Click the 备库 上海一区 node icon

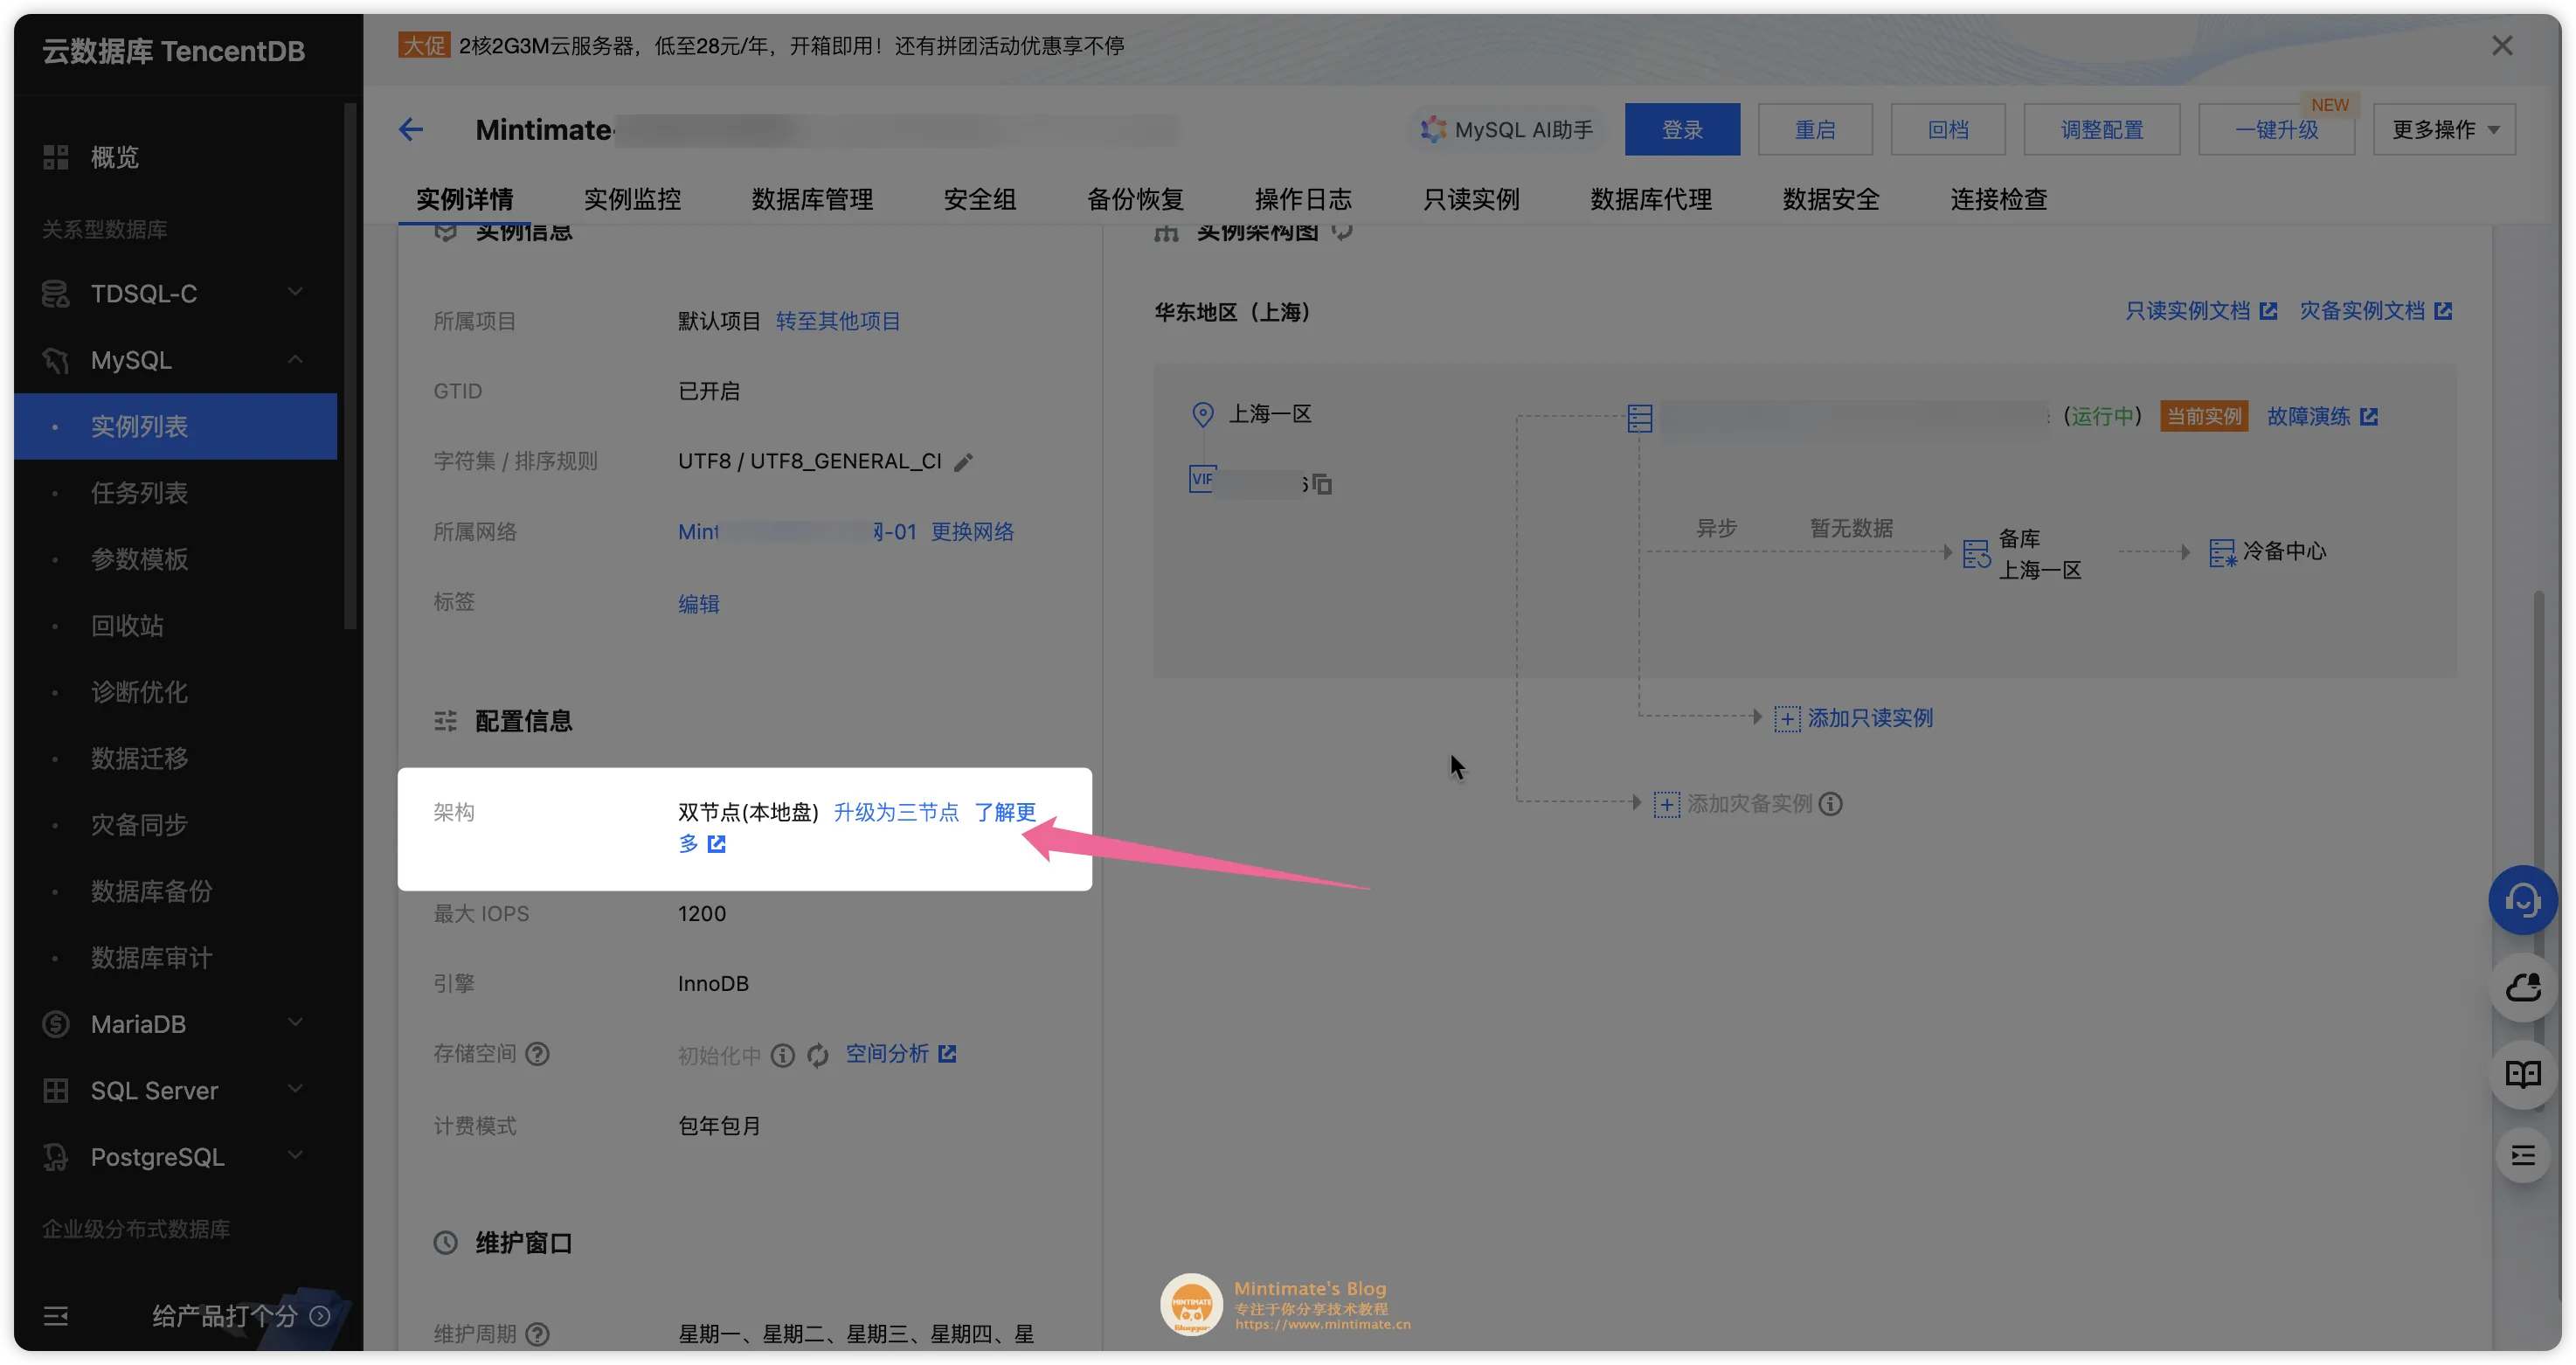[x=1976, y=553]
